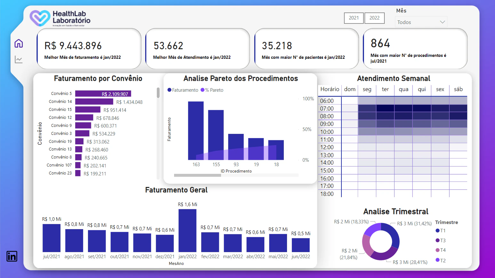Viewport: 495px width, 278px height.
Task: Click the 53.662 attendance card value
Action: tap(168, 46)
